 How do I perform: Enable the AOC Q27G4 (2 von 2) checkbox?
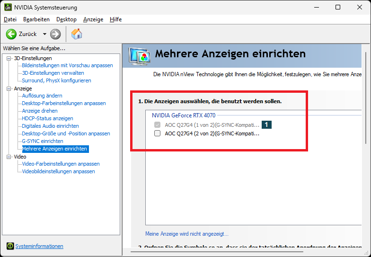pyautogui.click(x=157, y=133)
